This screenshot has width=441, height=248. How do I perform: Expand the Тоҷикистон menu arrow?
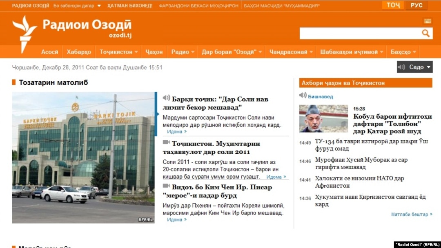[x=136, y=52]
